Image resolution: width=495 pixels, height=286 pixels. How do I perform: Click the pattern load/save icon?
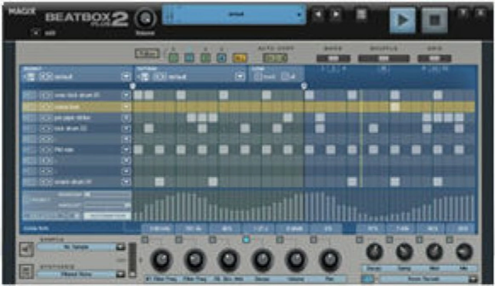(144, 77)
